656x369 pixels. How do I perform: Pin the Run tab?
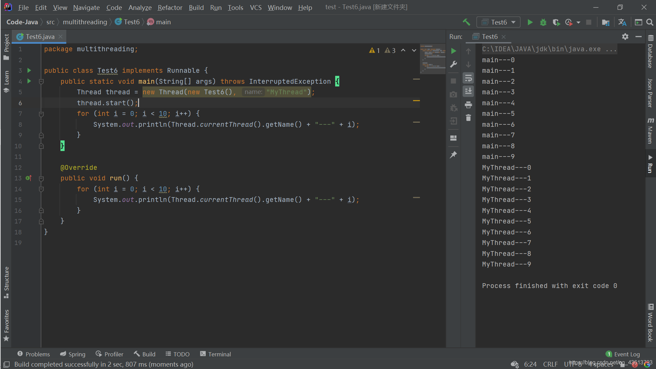tap(453, 155)
